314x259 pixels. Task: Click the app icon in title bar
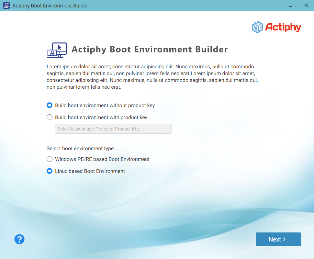tap(6, 6)
